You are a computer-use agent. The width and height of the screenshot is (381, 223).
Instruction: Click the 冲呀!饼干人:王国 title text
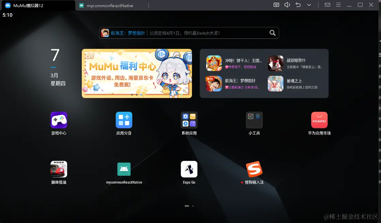click(243, 61)
